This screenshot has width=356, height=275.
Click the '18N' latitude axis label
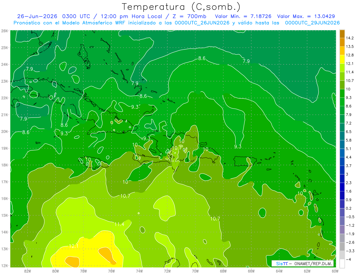tap(4, 165)
